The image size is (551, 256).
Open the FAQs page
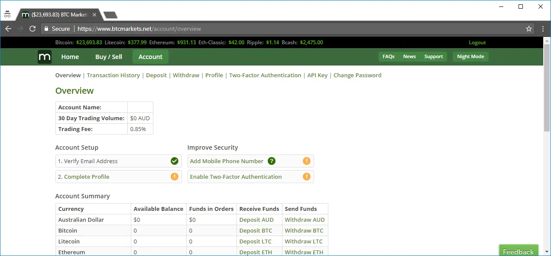click(389, 56)
